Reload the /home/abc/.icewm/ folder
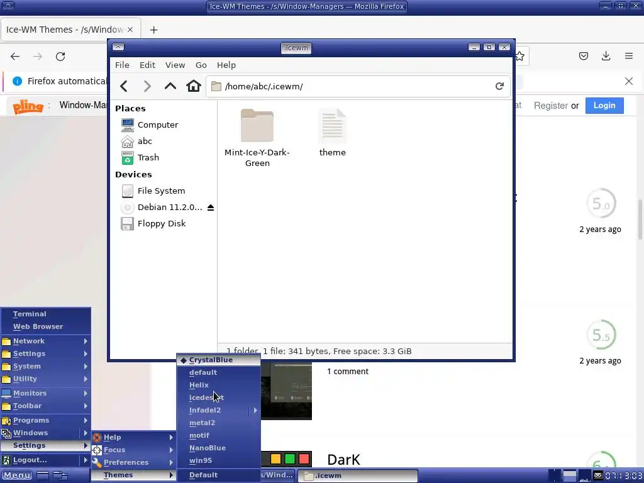This screenshot has width=644, height=483. tap(499, 86)
